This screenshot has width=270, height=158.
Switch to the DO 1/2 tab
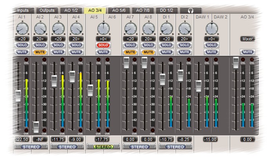[x=166, y=11]
